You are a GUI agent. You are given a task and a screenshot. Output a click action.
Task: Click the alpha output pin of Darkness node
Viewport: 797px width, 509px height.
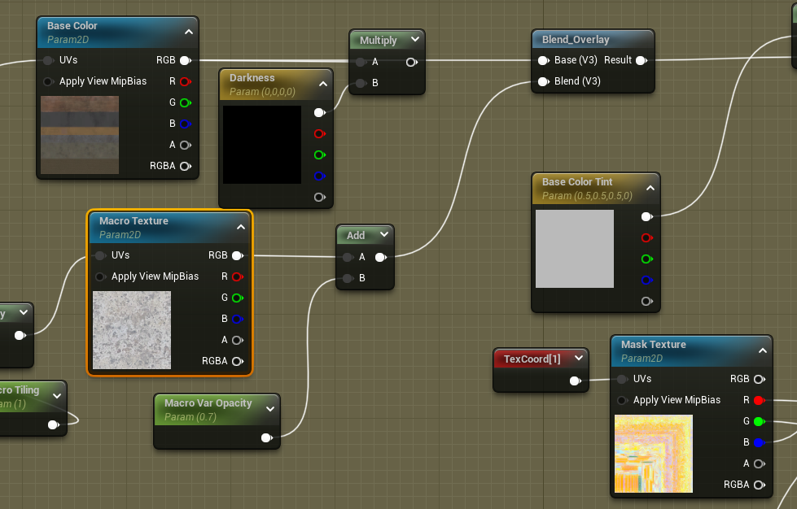[x=320, y=197]
